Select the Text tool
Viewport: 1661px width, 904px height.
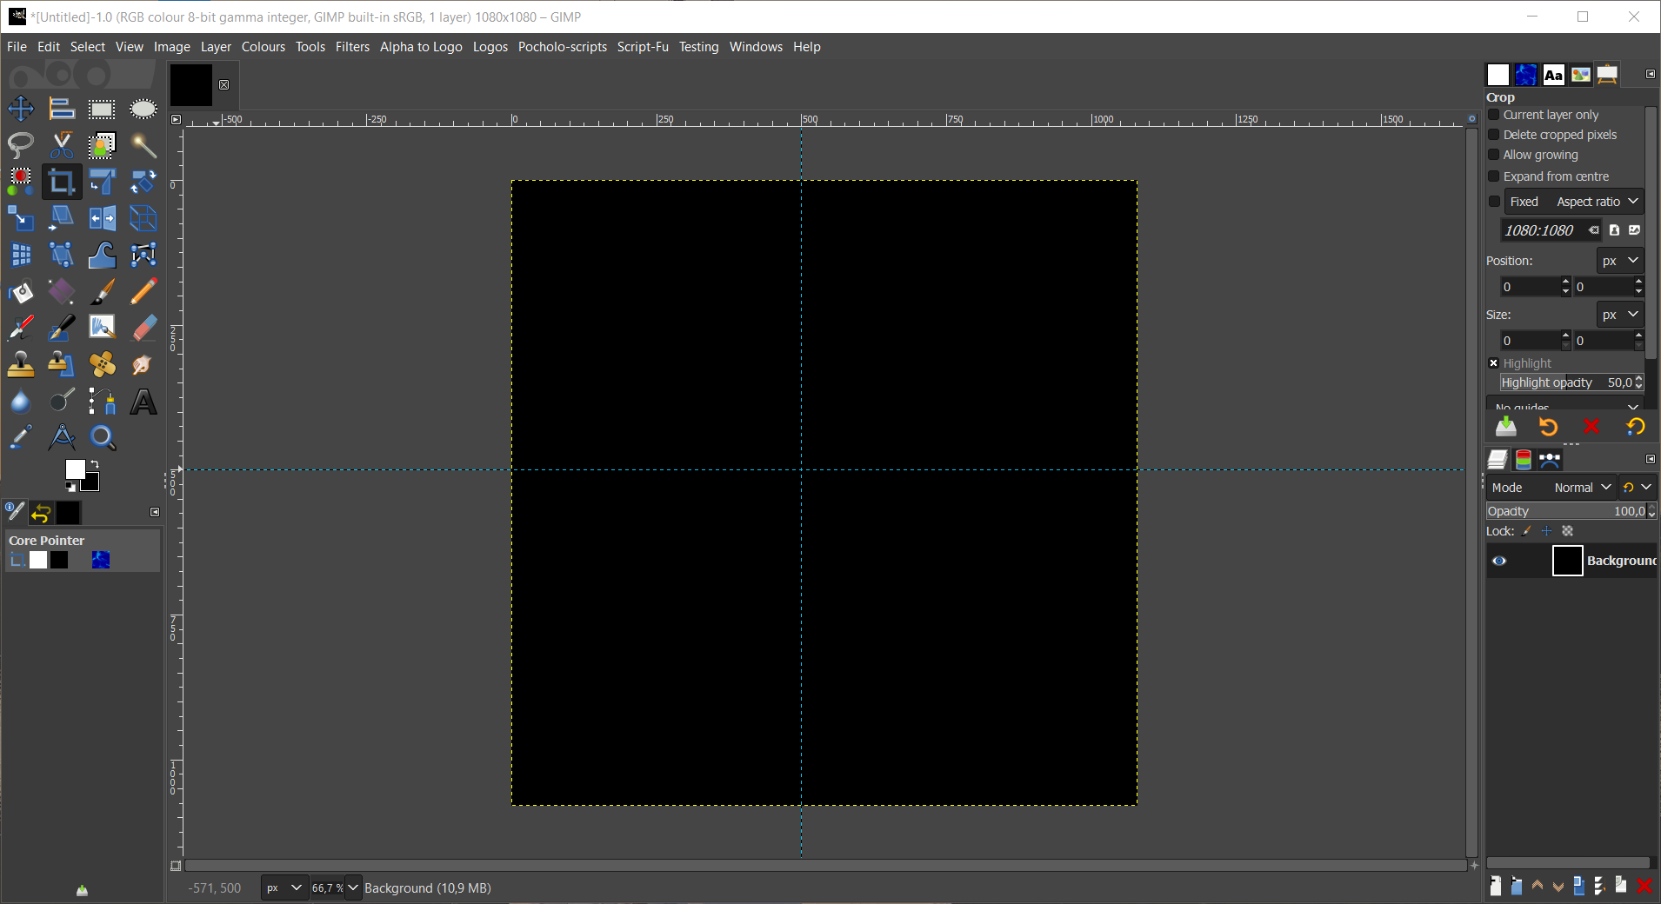tap(143, 402)
